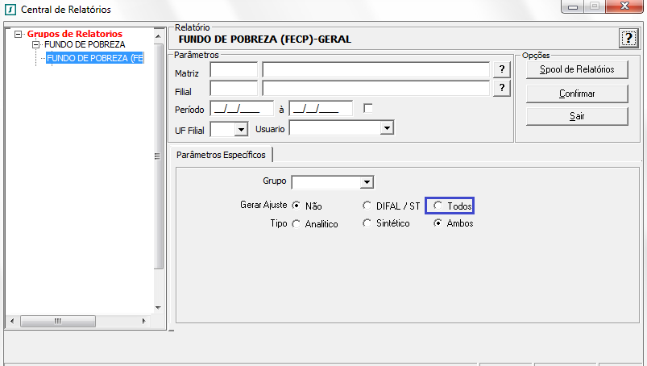647x366 pixels.
Task: Click Grupos de Relatorios root label
Action: [x=75, y=34]
